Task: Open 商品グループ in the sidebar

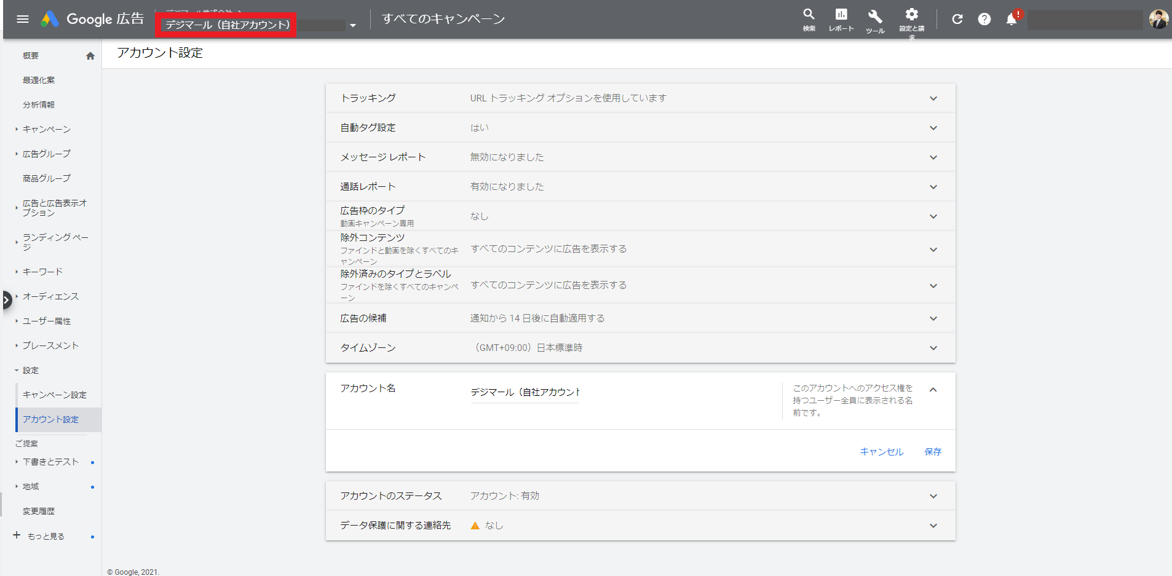Action: click(47, 178)
